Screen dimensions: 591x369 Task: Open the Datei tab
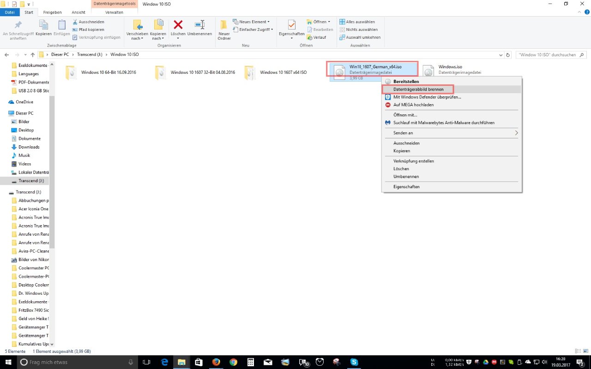9,12
